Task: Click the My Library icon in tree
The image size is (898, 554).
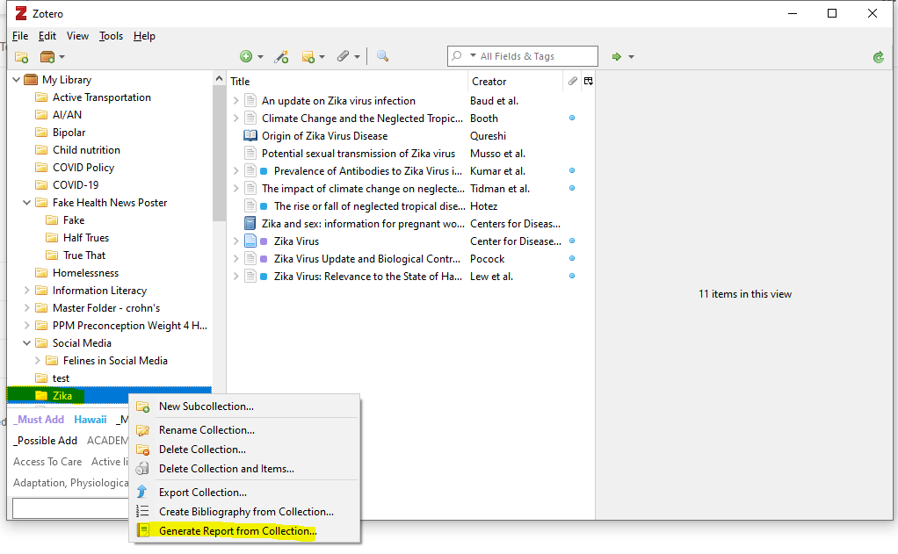Action: 31,80
